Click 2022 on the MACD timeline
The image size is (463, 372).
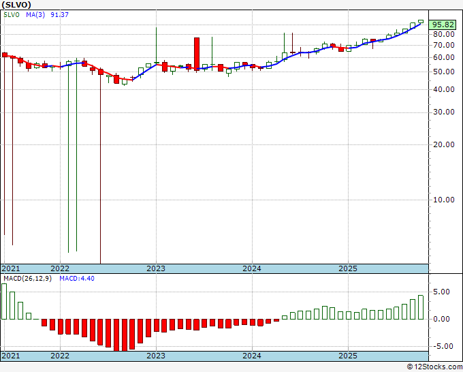[x=60, y=356]
